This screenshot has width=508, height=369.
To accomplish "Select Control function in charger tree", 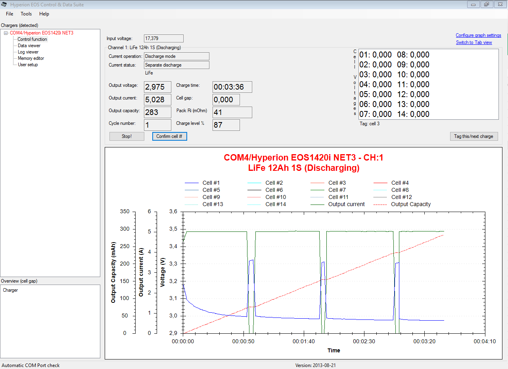I will click(32, 39).
